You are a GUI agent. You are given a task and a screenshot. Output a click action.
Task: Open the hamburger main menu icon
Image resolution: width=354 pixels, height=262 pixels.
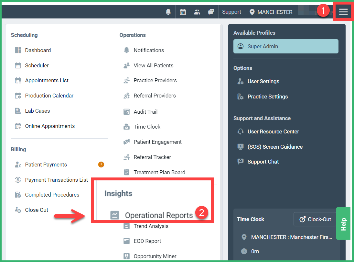(343, 12)
